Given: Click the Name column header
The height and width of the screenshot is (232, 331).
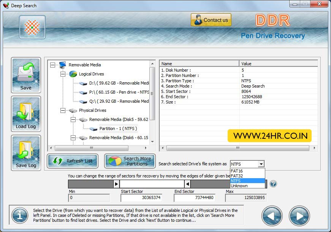Looking at the screenshot, I should 199,64.
